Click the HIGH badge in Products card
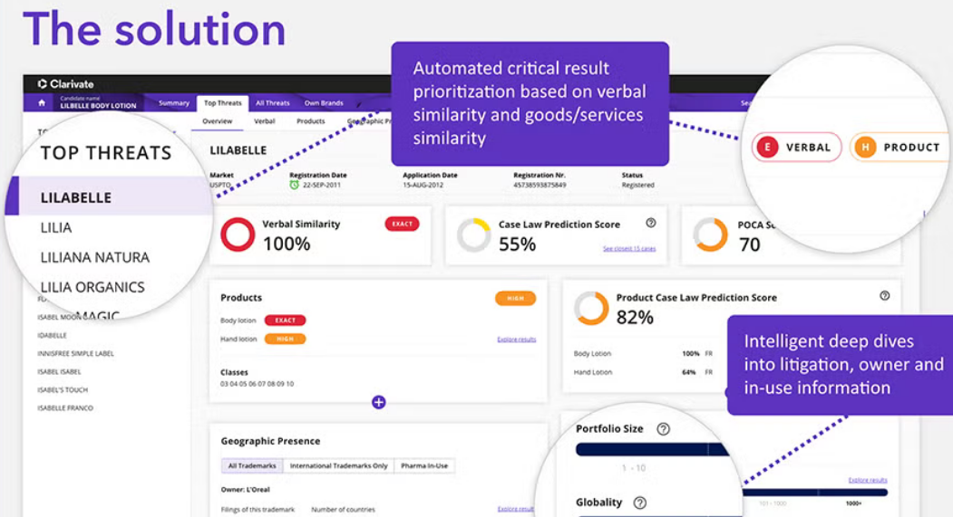The height and width of the screenshot is (517, 953). 515,299
